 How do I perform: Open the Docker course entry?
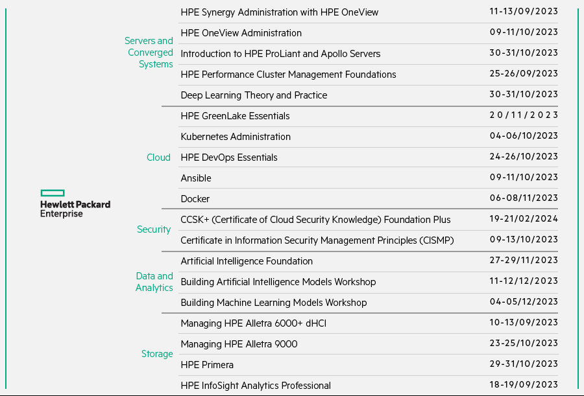(x=195, y=199)
